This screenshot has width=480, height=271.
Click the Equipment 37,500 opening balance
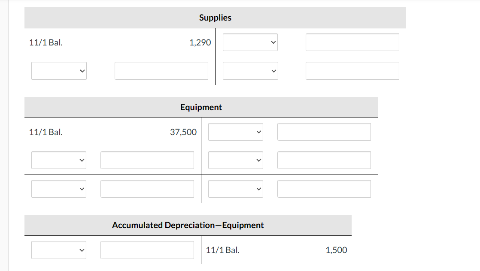pyautogui.click(x=183, y=132)
